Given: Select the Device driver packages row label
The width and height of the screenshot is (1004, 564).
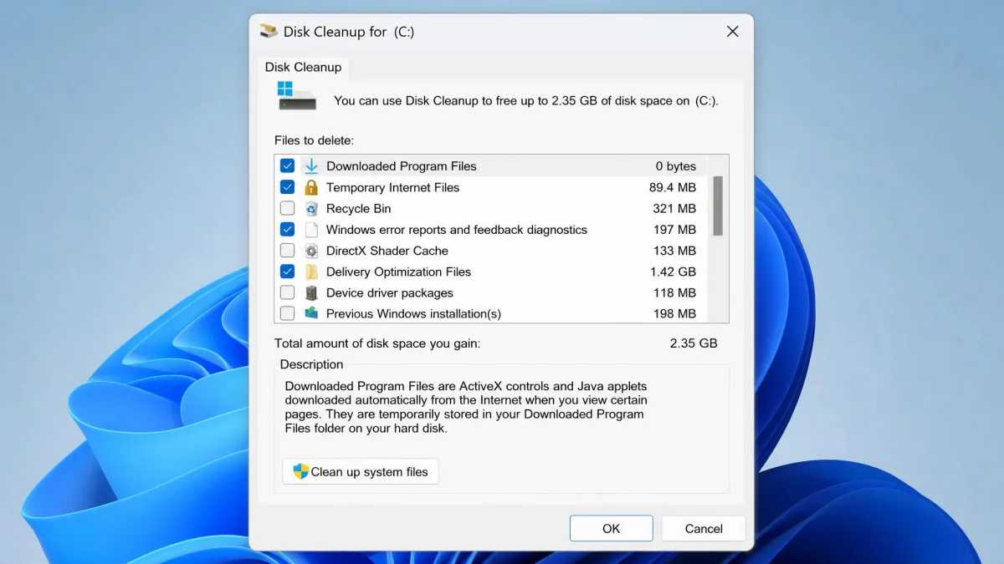Looking at the screenshot, I should (x=390, y=292).
